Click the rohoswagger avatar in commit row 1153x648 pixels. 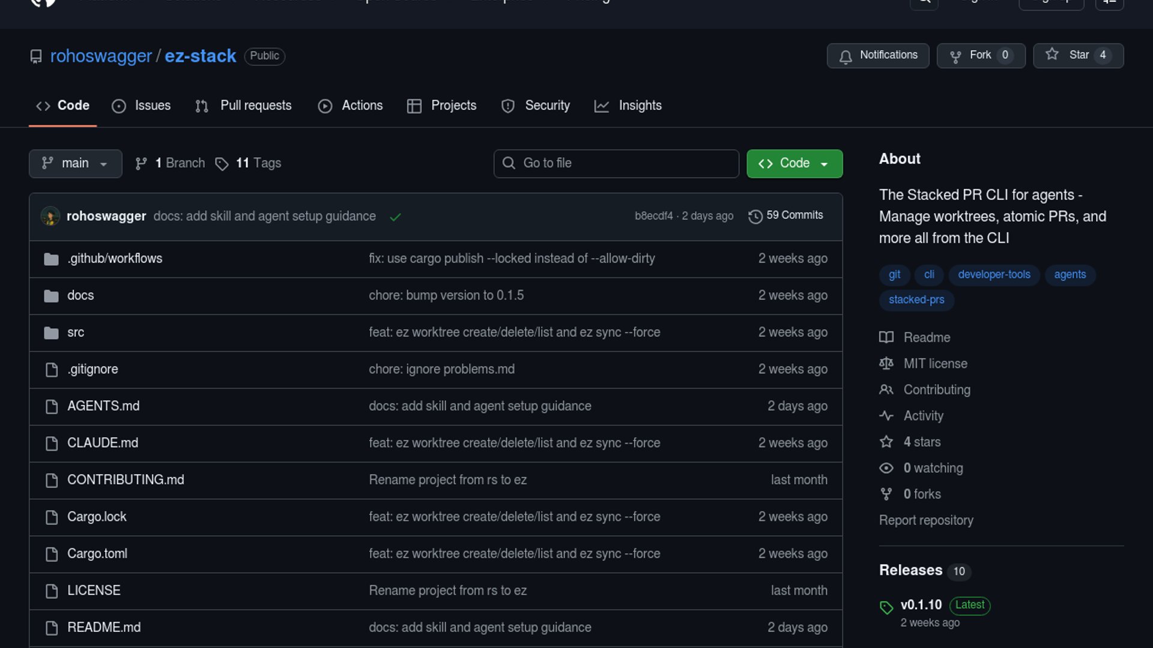pos(50,216)
